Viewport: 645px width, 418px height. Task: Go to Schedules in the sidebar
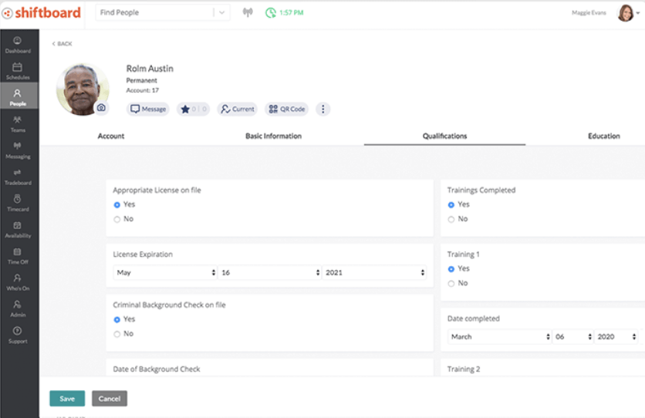tap(17, 70)
